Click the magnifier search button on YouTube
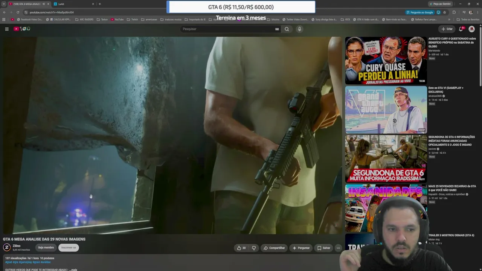This screenshot has height=271, width=482. pyautogui.click(x=287, y=29)
